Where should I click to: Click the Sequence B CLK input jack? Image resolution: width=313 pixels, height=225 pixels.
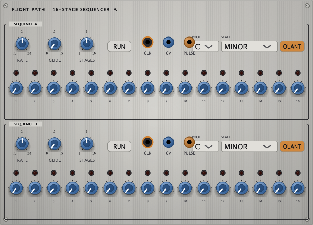click(x=147, y=142)
